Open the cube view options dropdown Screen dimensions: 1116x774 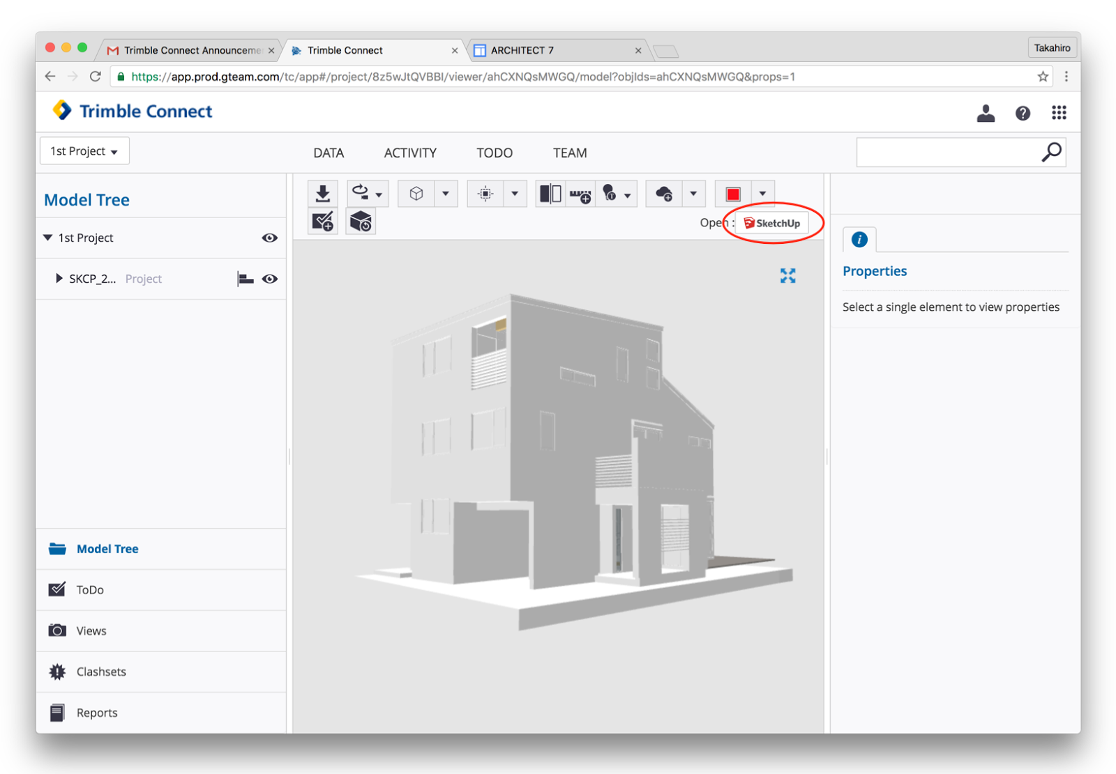[446, 194]
